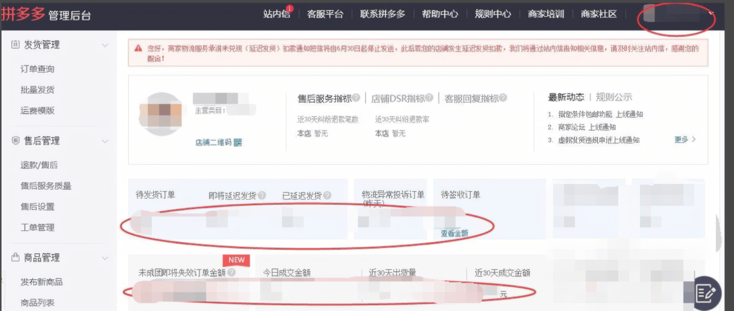Click the 店铺DSR指标 heading
The height and width of the screenshot is (311, 734).
(x=398, y=98)
